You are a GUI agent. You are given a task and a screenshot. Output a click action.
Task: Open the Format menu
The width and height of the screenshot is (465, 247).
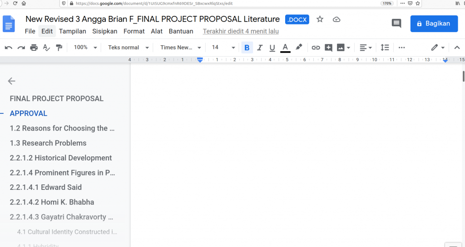tap(134, 31)
